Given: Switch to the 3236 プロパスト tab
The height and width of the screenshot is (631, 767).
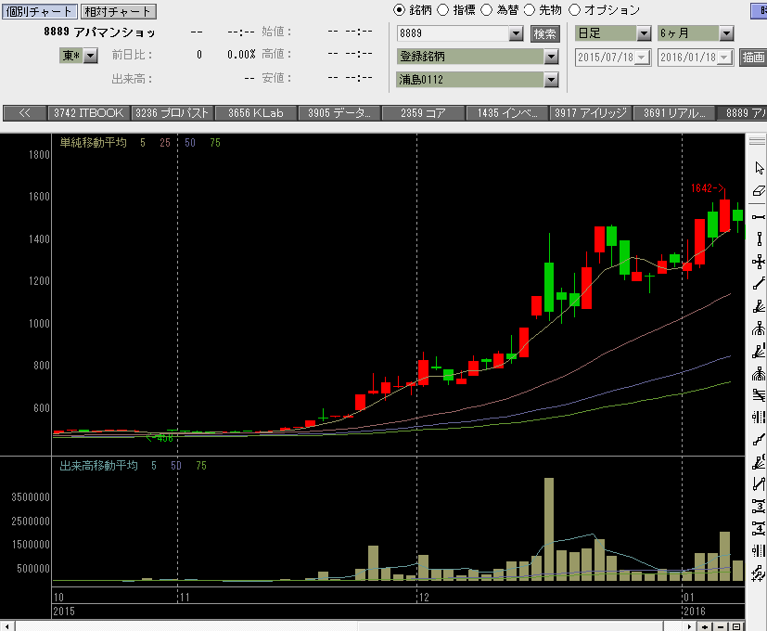Looking at the screenshot, I should 173,113.
